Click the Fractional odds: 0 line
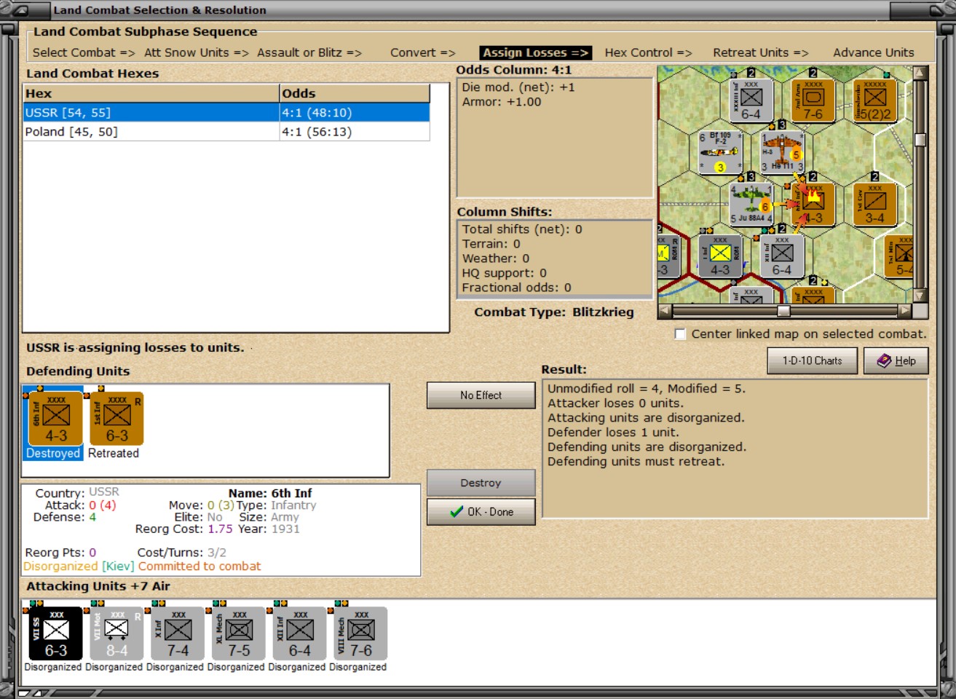The height and width of the screenshot is (699, 956). [517, 288]
